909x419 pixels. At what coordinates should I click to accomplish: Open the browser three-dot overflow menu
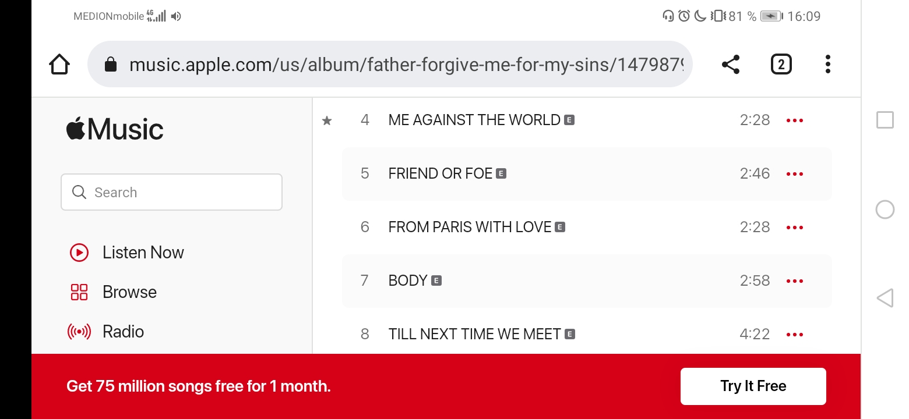[827, 64]
